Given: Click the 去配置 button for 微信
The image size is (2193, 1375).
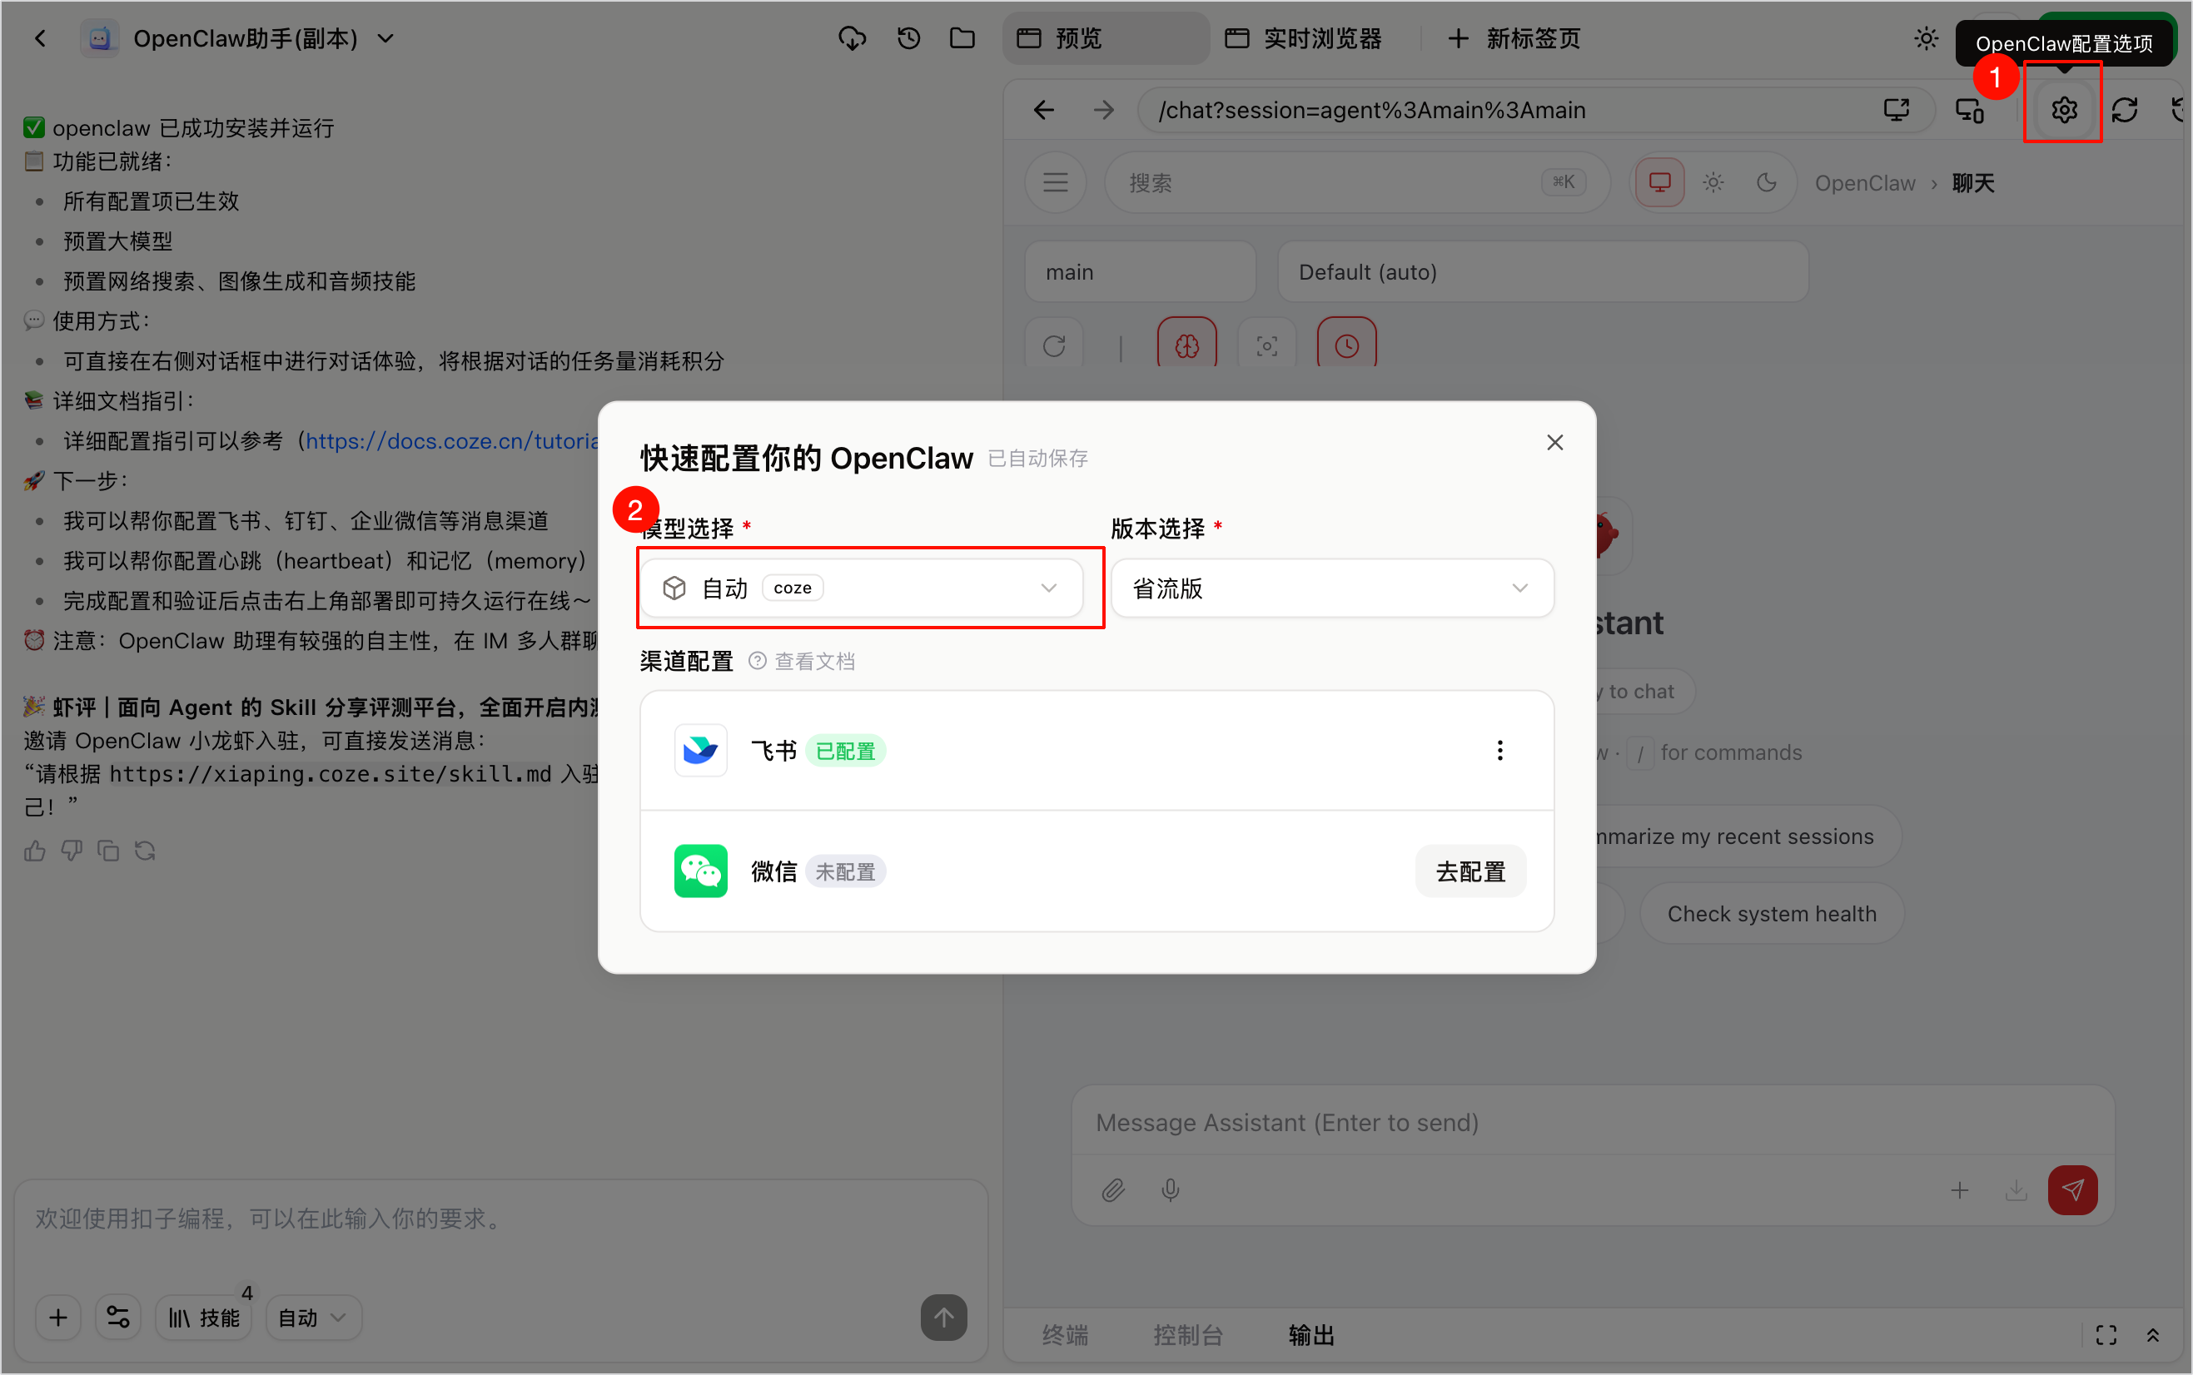Looking at the screenshot, I should pyautogui.click(x=1469, y=871).
